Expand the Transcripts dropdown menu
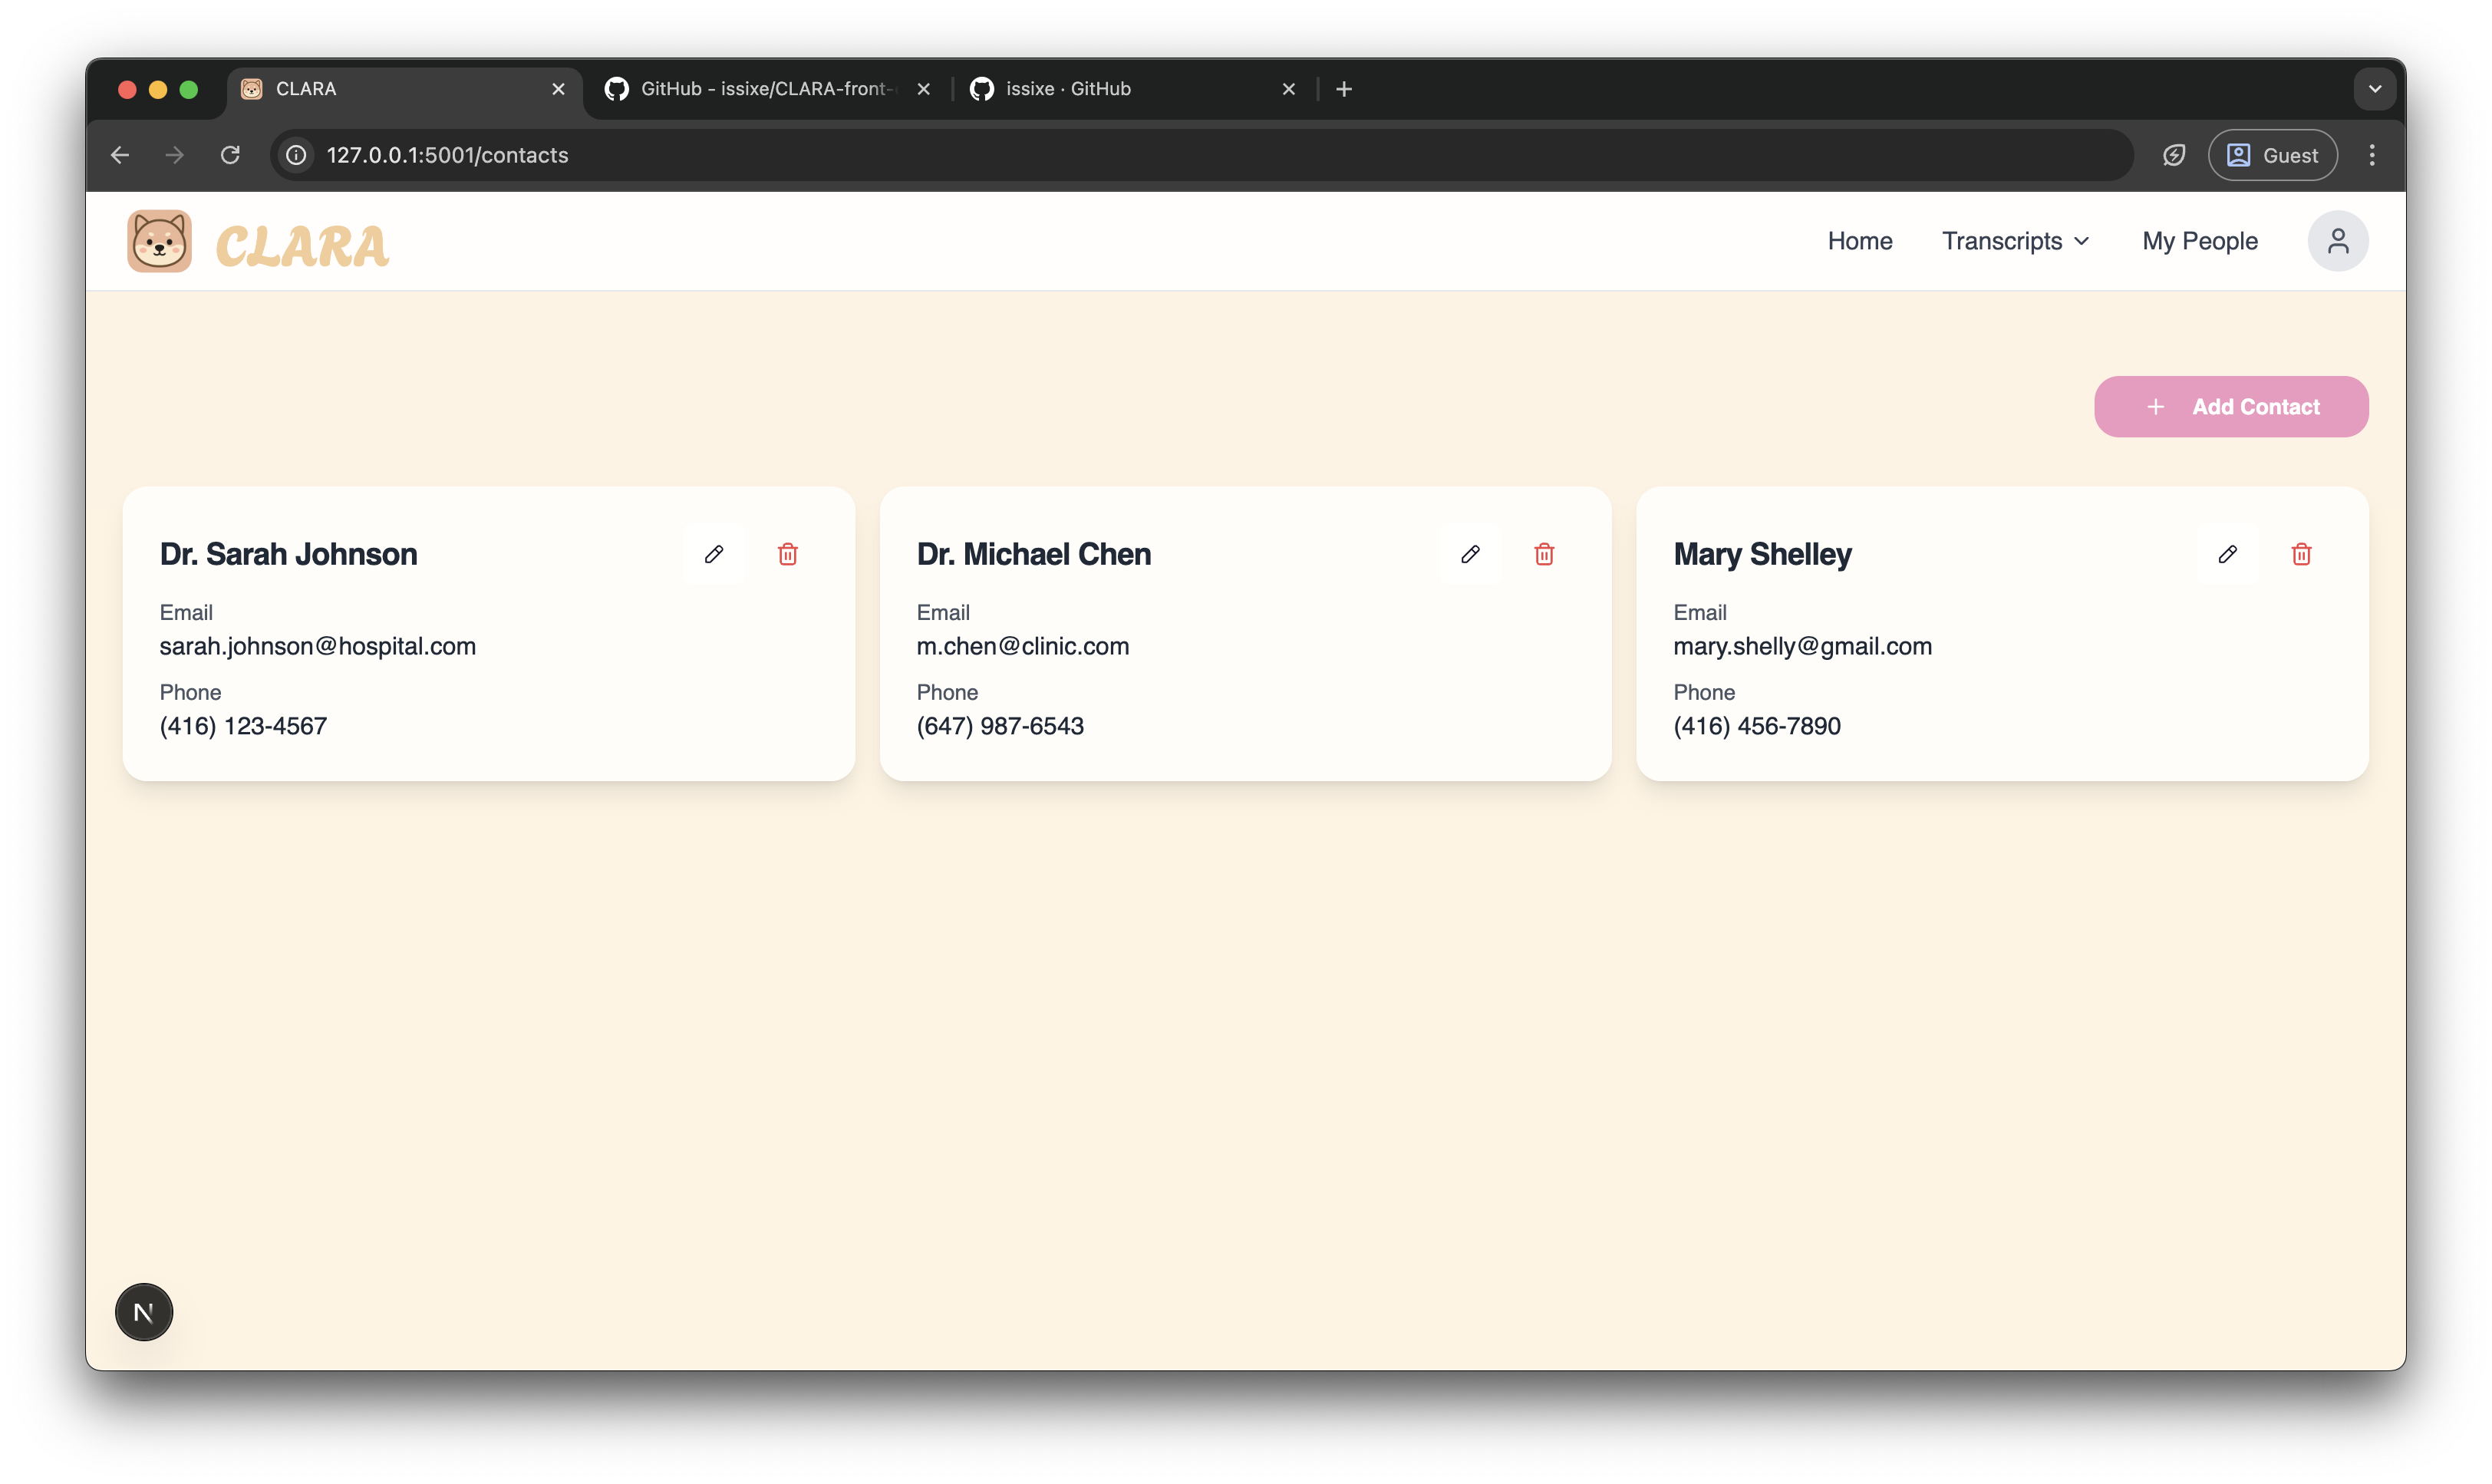Viewport: 2492px width, 1484px height. point(2016,241)
